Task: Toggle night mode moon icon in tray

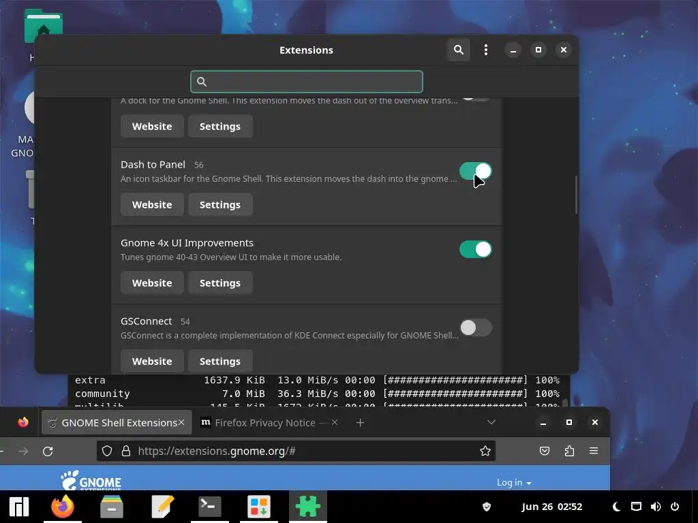Action: click(x=616, y=507)
